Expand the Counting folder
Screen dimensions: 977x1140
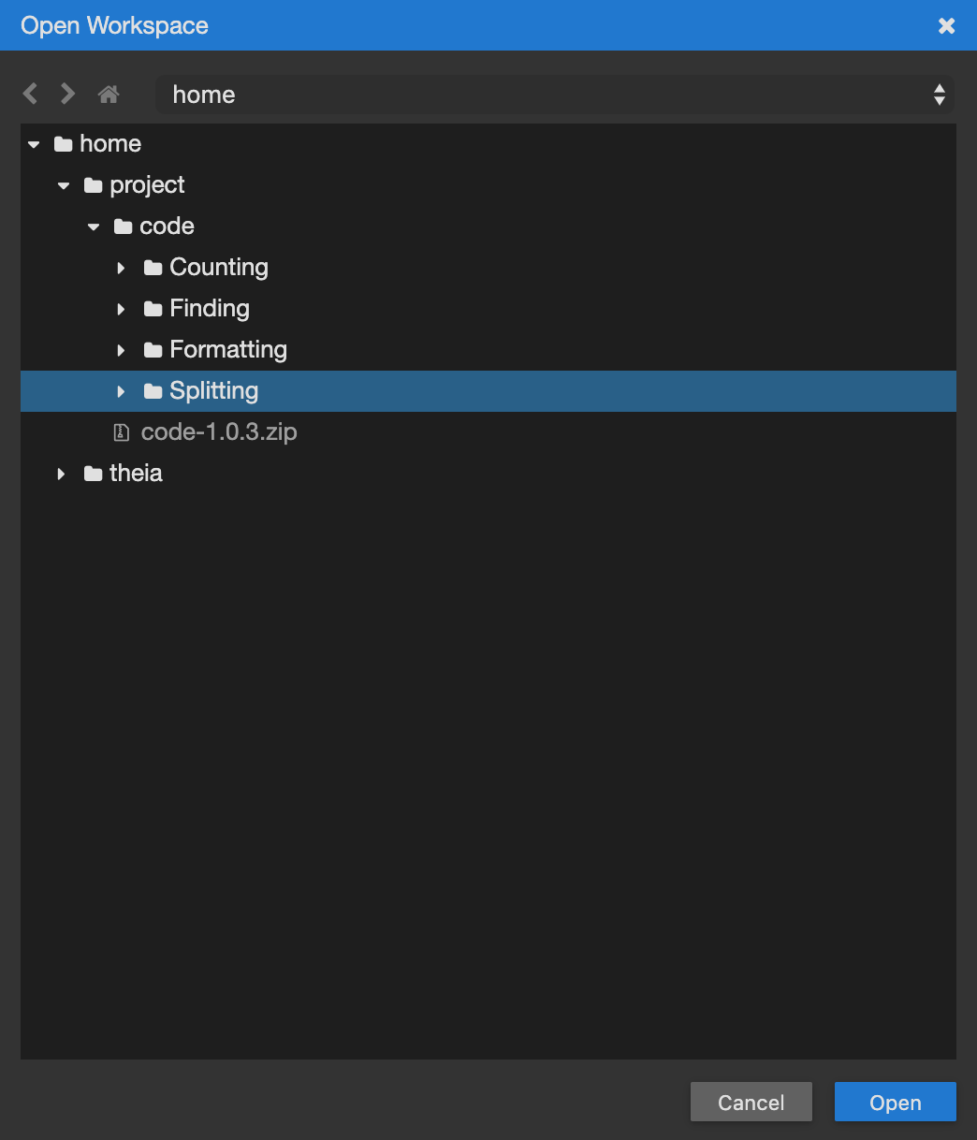pos(121,269)
